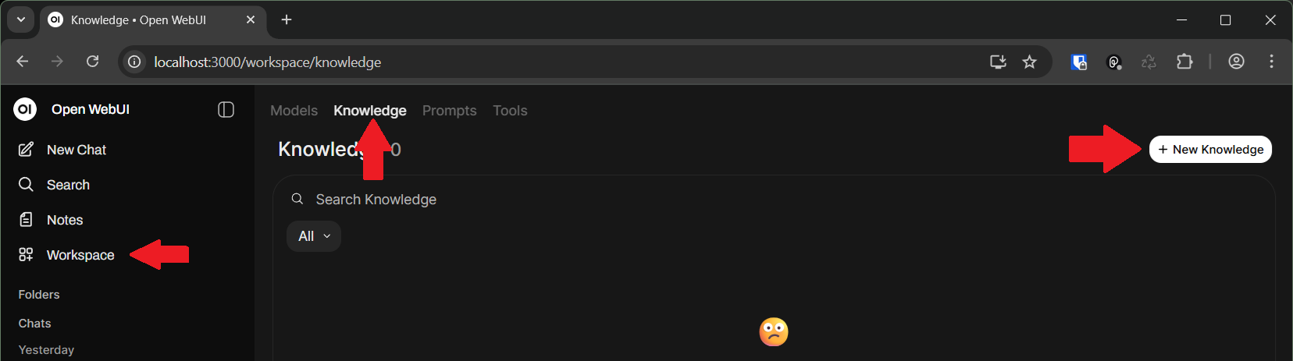This screenshot has width=1293, height=361.
Task: Open Chrome's three-dot menu
Action: pyautogui.click(x=1271, y=62)
